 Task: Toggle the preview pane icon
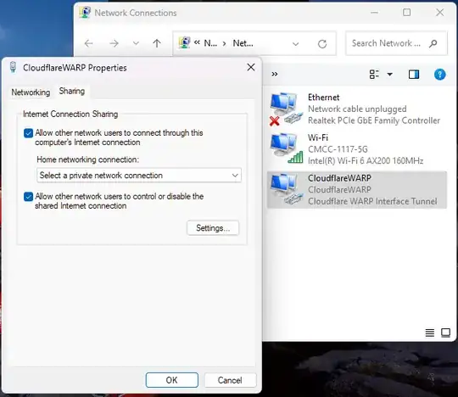pos(414,74)
